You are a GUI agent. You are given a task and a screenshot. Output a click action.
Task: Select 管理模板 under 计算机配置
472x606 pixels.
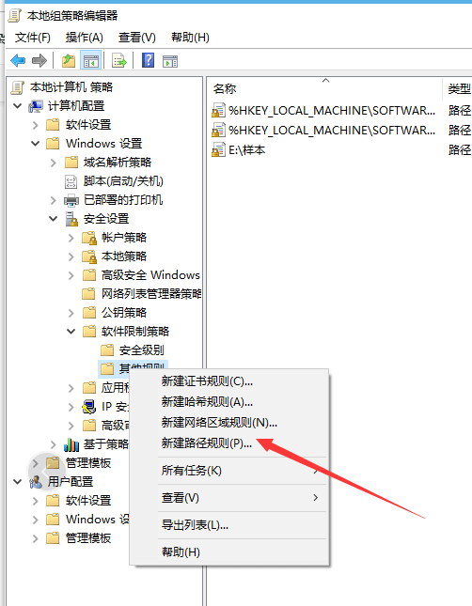click(88, 462)
